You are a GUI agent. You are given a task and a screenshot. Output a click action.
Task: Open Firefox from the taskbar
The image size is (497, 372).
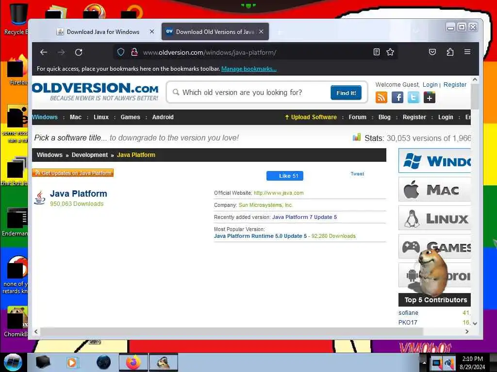coord(133,362)
